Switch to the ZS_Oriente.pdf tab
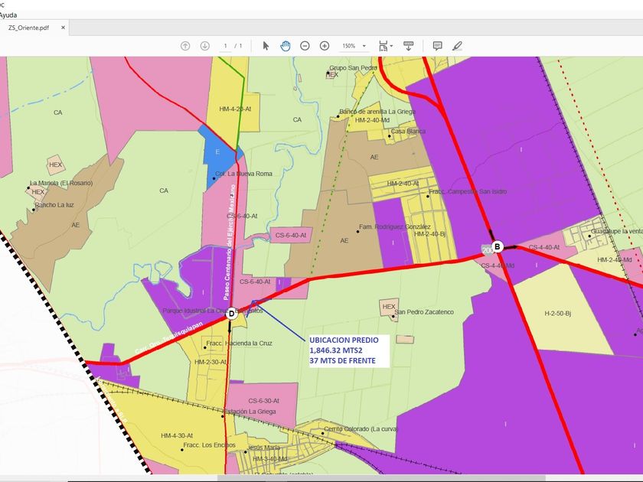643x482 pixels. 31,28
